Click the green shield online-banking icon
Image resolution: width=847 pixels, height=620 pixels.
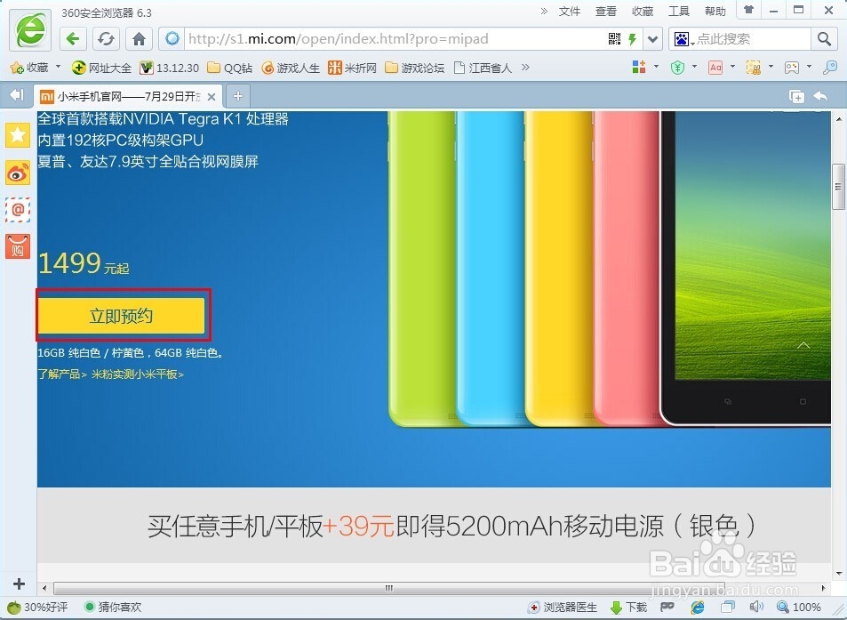[677, 67]
